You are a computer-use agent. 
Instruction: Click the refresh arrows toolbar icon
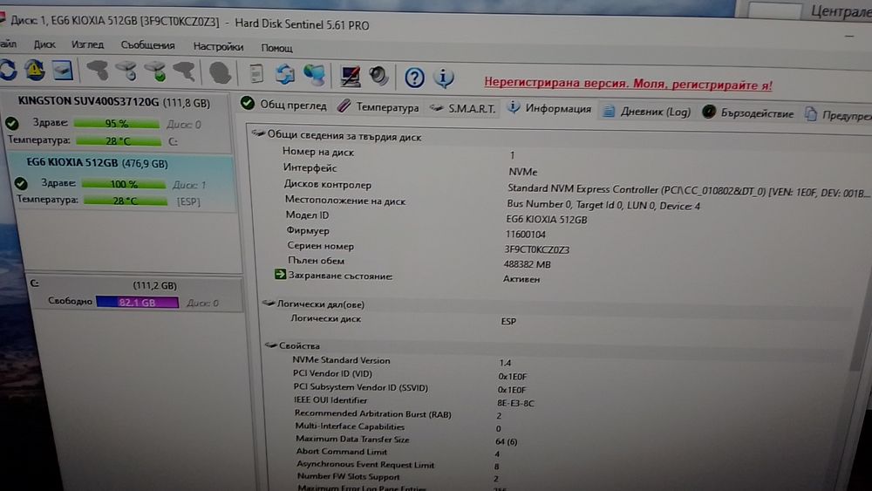(x=8, y=70)
